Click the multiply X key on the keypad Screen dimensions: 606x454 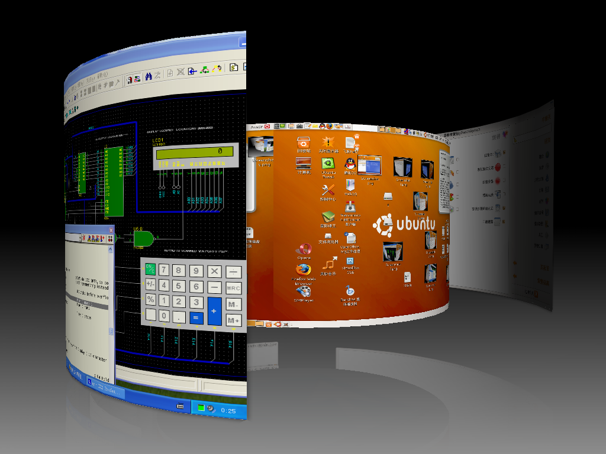[x=214, y=271]
